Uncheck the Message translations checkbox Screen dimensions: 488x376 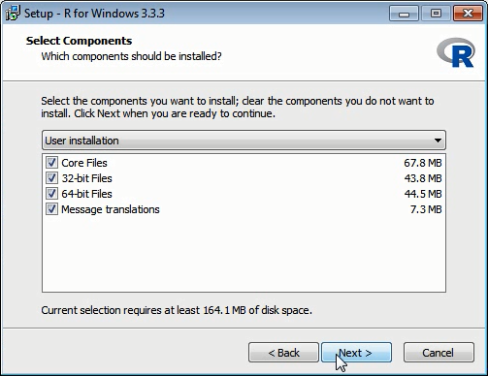point(51,209)
